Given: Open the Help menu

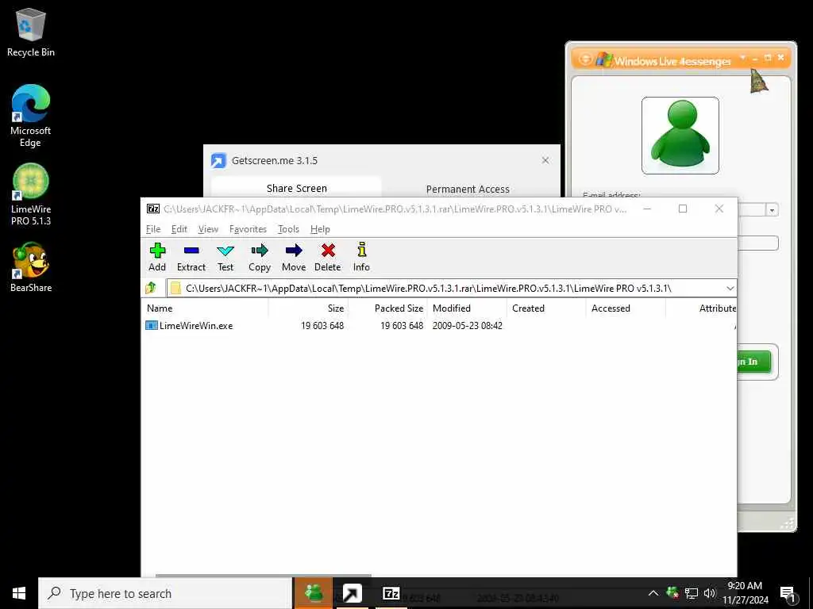Looking at the screenshot, I should [x=320, y=229].
